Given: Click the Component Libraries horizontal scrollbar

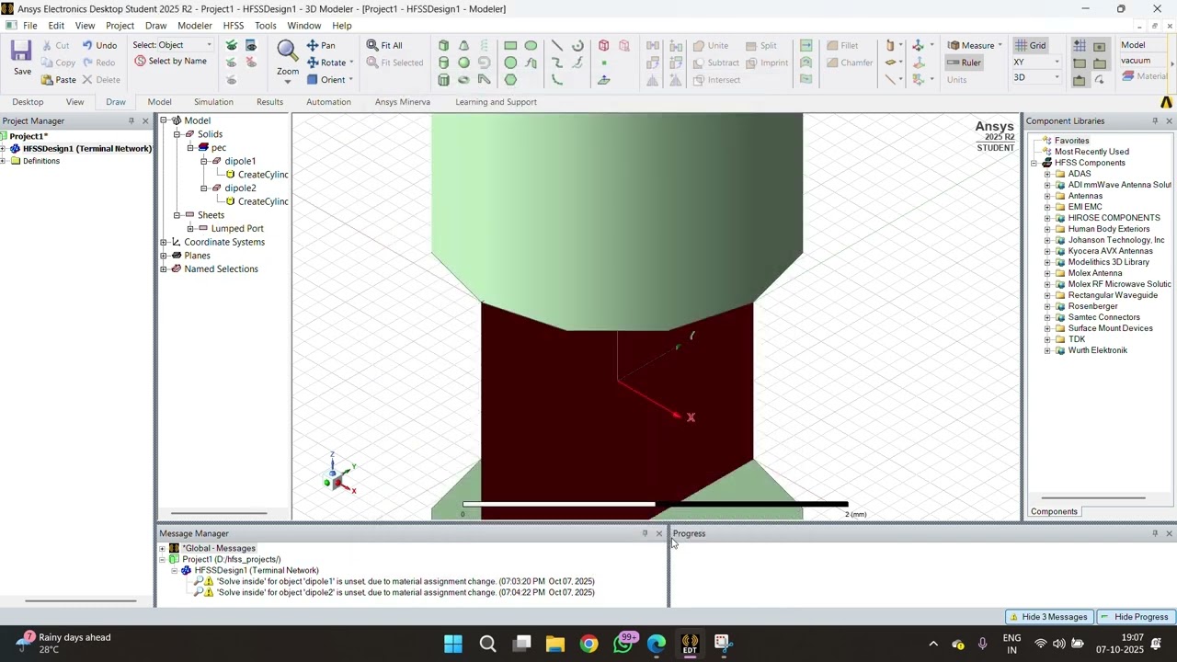Looking at the screenshot, I should 1092,497.
